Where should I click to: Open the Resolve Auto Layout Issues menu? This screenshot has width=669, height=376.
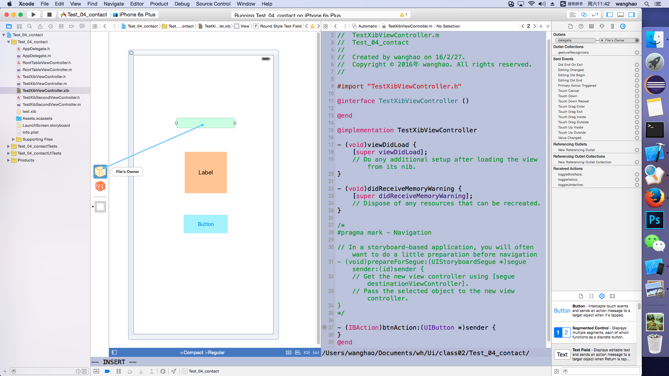click(x=316, y=352)
